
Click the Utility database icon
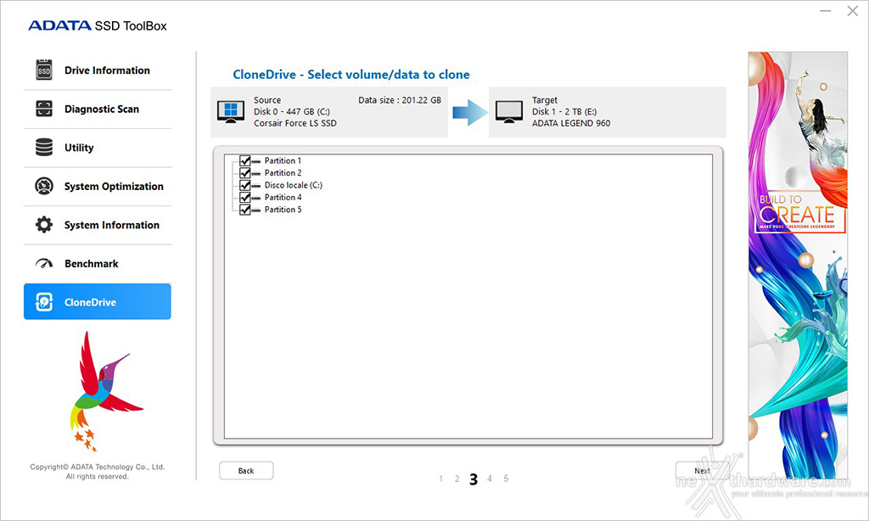point(44,148)
